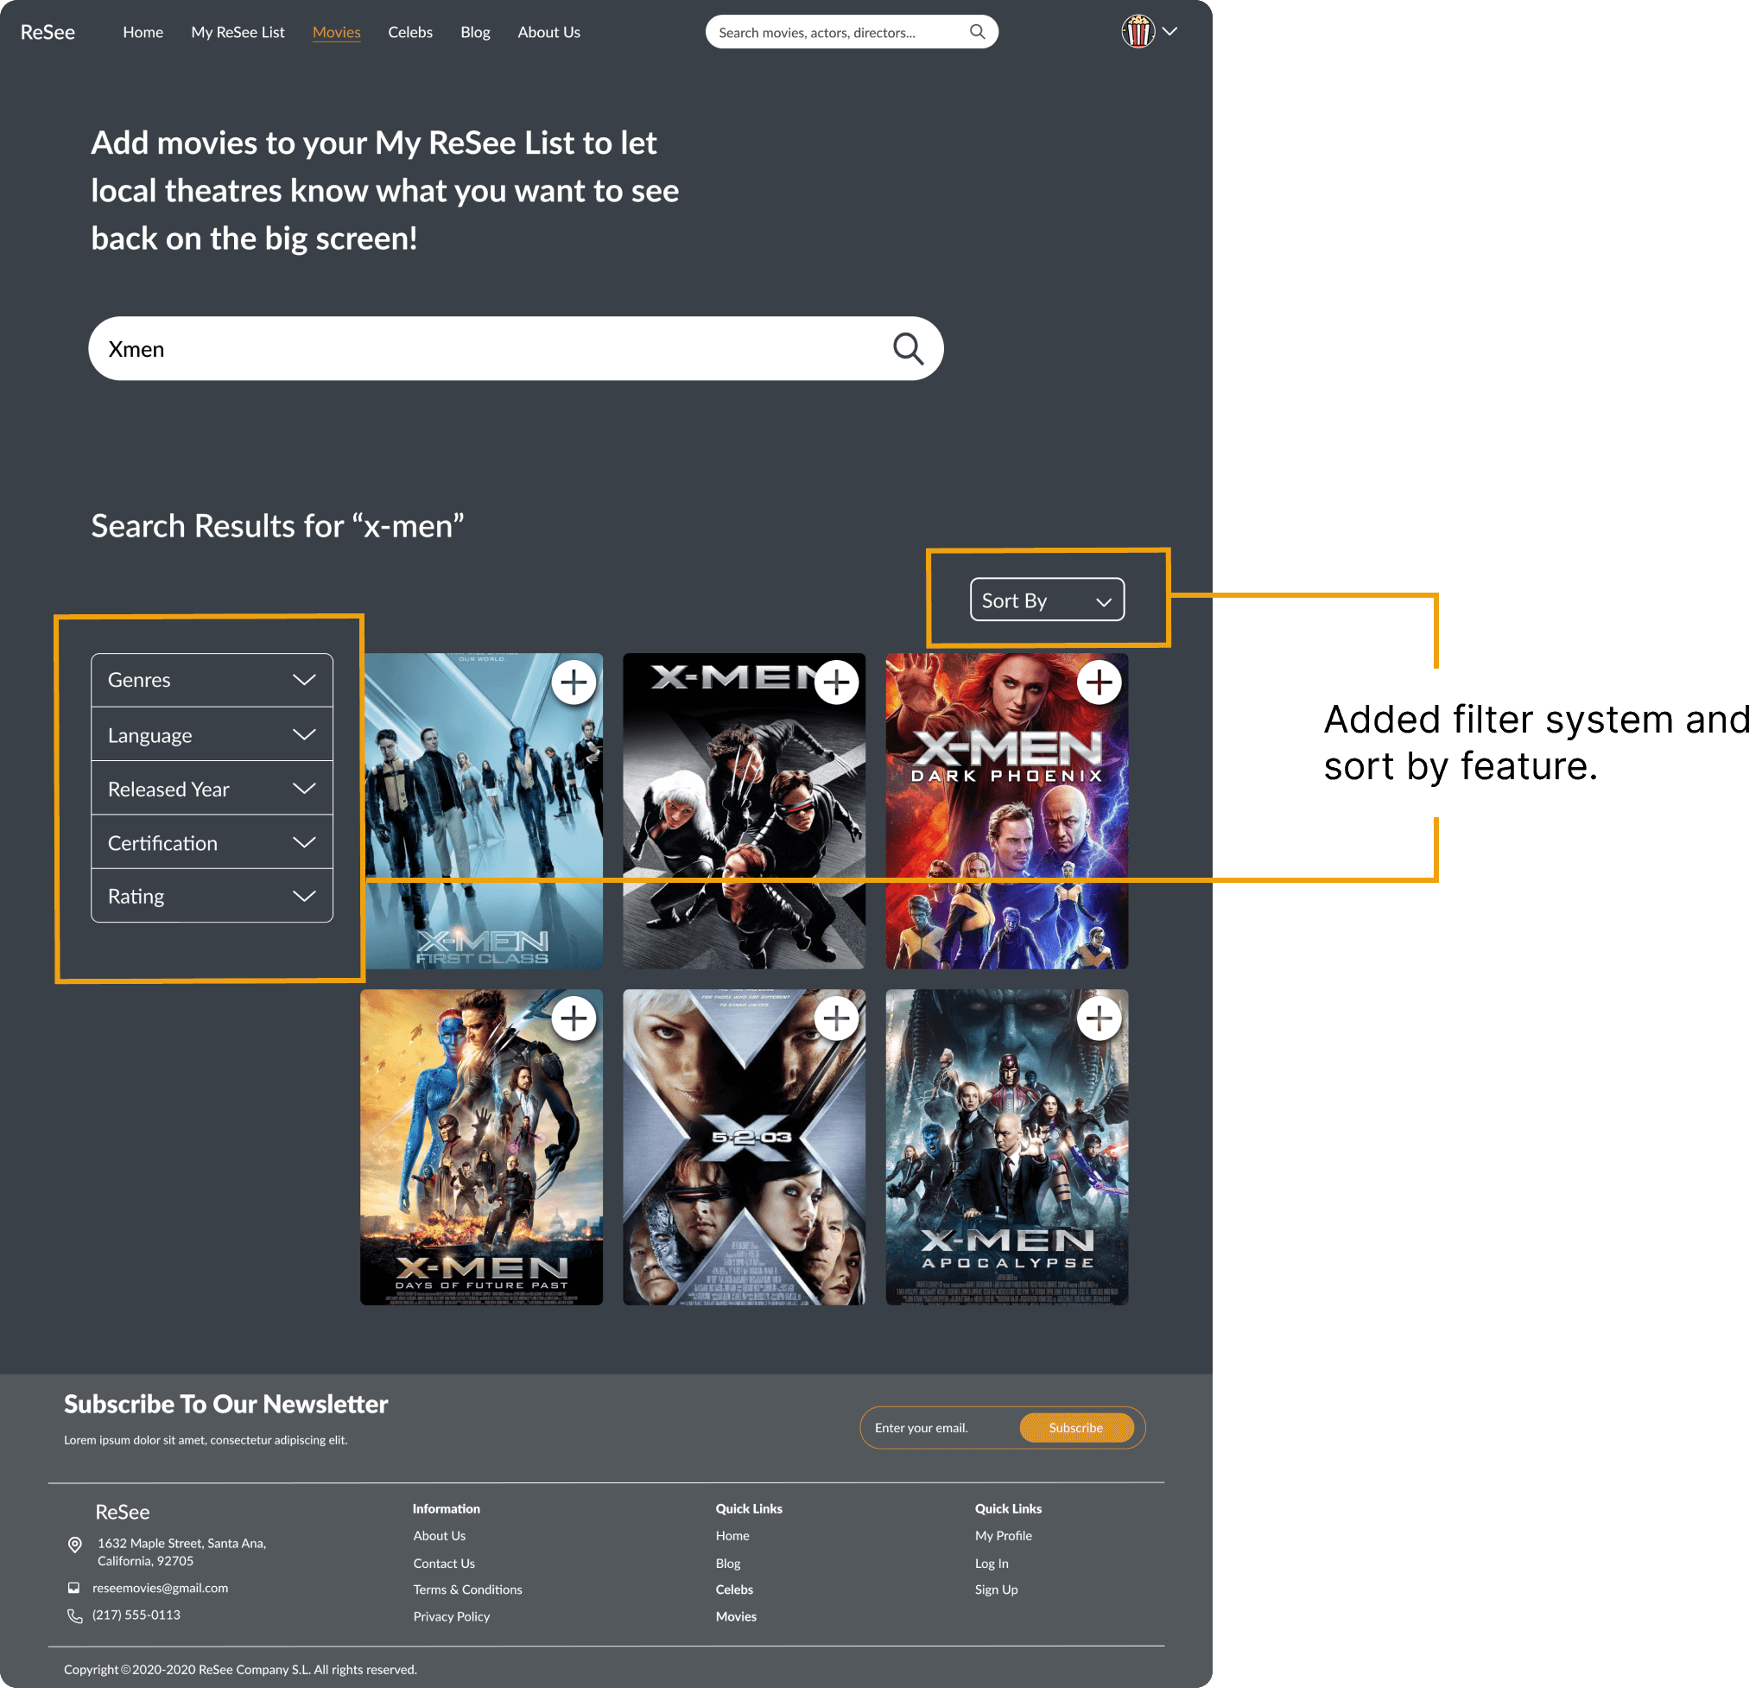The height and width of the screenshot is (1688, 1762).
Task: Expand the Certification filter
Action: tap(212, 842)
